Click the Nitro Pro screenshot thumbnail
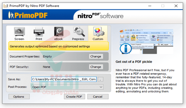 pyautogui.click(x=146, y=41)
